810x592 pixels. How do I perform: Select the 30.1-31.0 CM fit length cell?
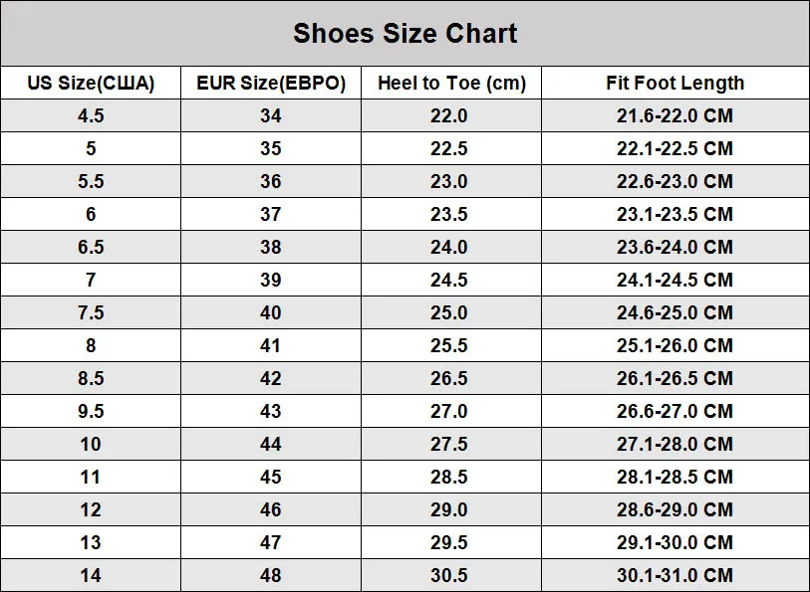(x=675, y=575)
